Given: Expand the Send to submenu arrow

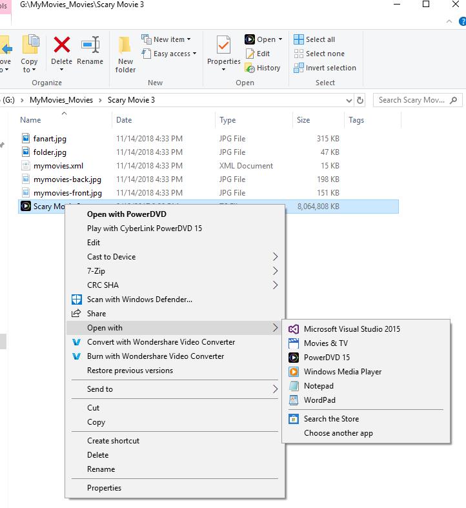Looking at the screenshot, I should (x=275, y=389).
